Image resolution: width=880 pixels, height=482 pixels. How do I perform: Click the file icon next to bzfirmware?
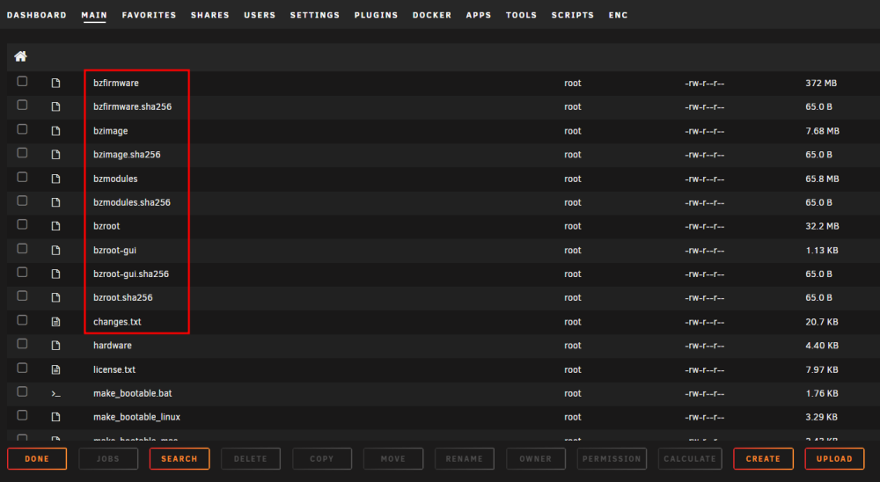point(55,83)
